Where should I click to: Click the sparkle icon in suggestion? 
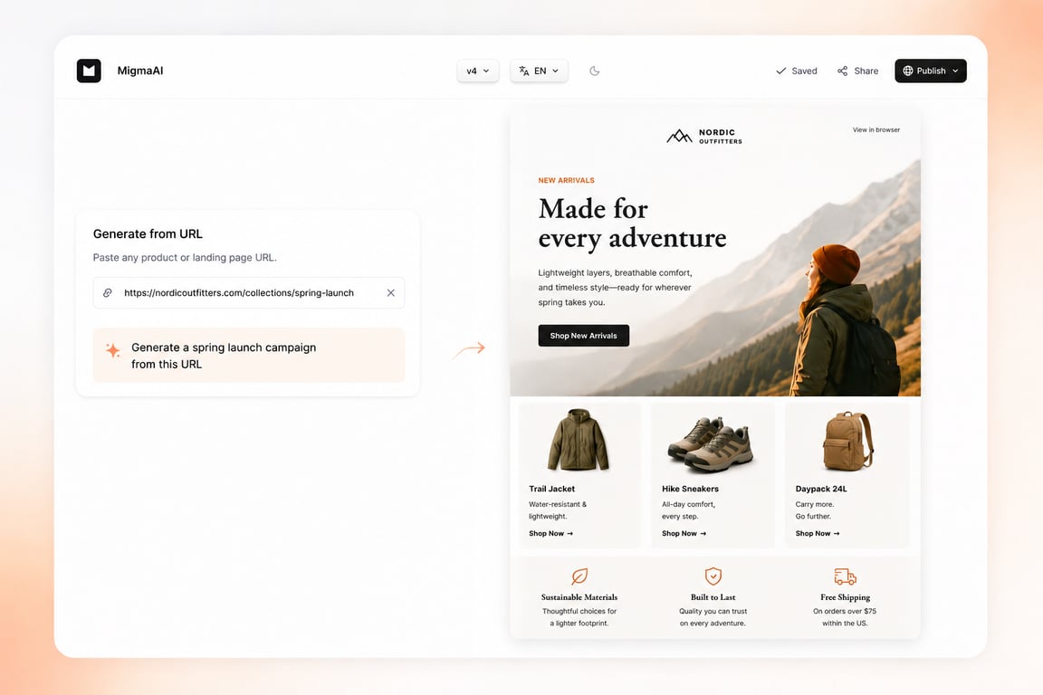pyautogui.click(x=113, y=350)
